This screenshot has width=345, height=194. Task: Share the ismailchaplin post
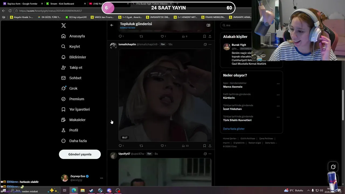[210, 146]
